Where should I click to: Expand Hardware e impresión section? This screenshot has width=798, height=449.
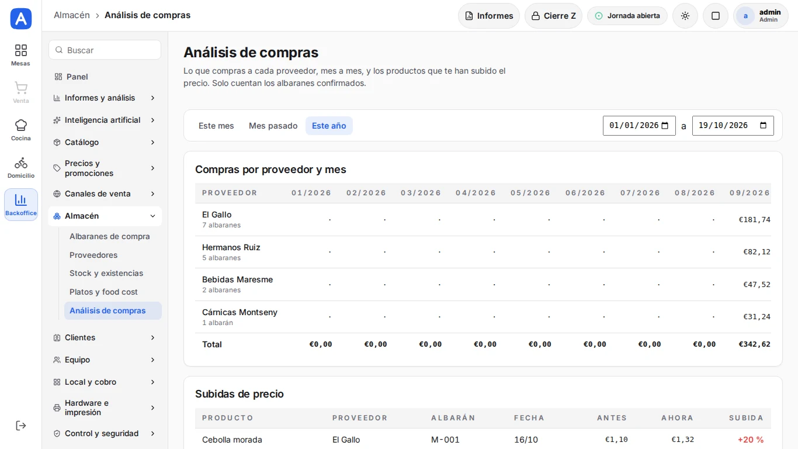(105, 408)
